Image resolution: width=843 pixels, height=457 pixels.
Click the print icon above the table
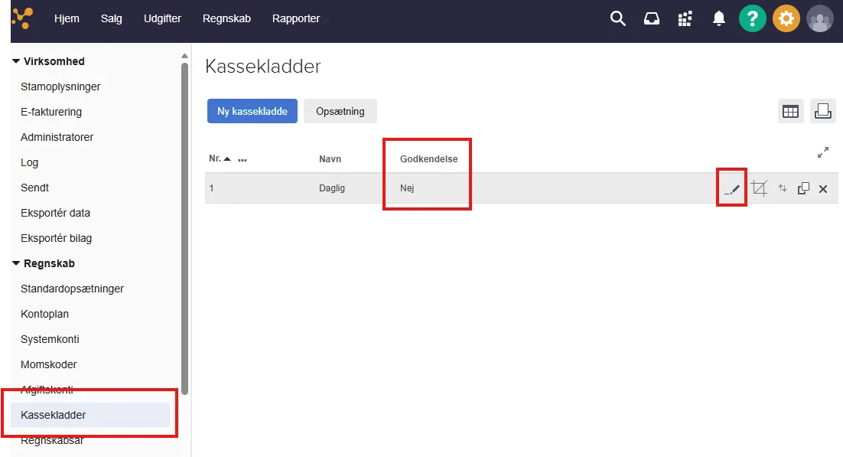pos(823,112)
